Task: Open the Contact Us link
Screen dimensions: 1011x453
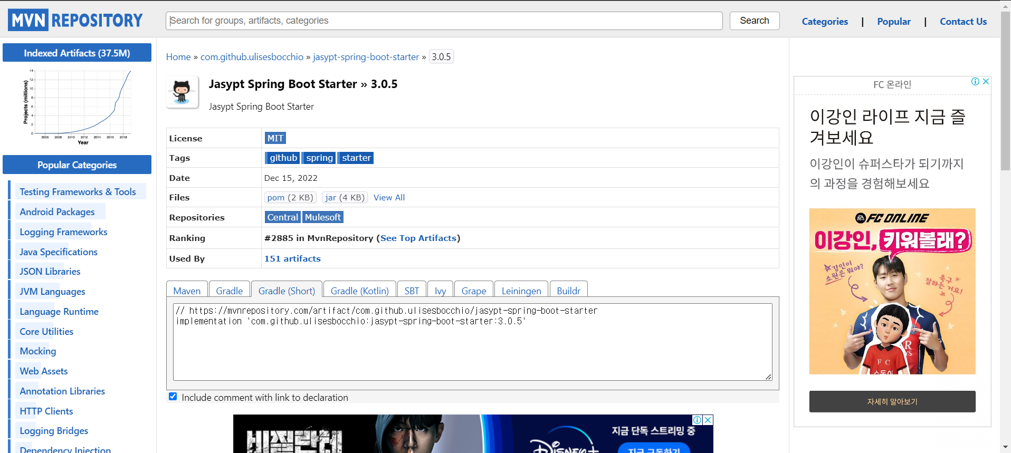Action: pyautogui.click(x=963, y=22)
